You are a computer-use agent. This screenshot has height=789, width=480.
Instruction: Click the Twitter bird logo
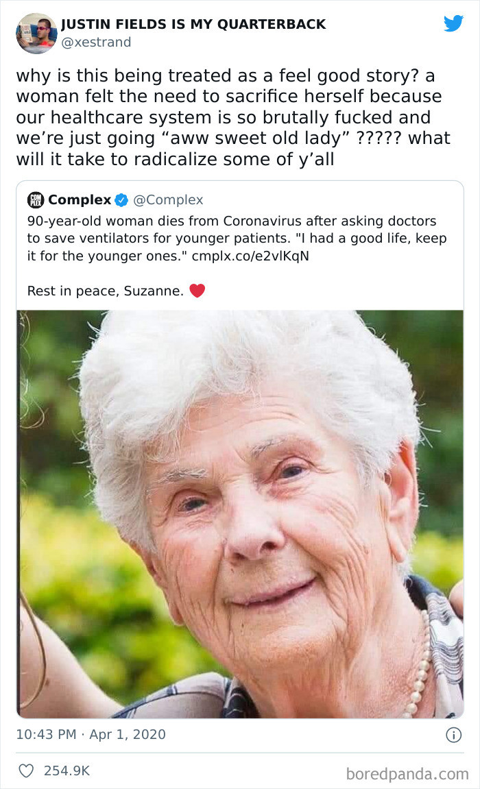coord(453,23)
